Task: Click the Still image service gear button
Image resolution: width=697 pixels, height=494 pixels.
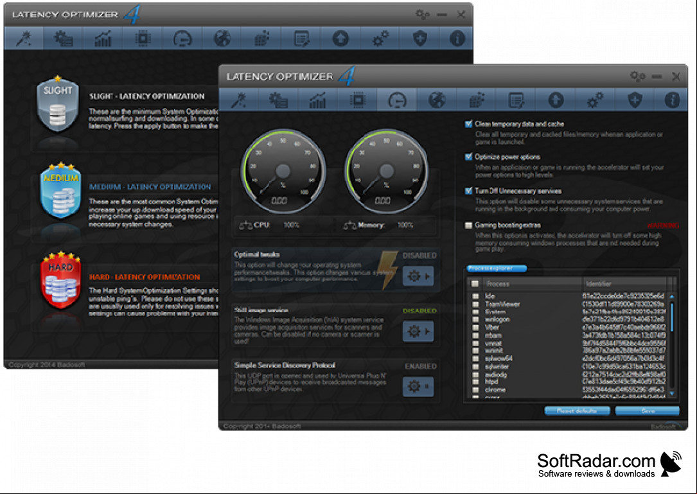Action: (418, 331)
